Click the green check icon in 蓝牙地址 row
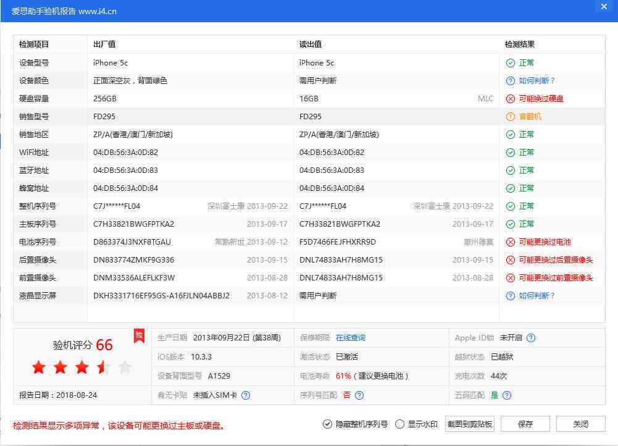 point(511,170)
